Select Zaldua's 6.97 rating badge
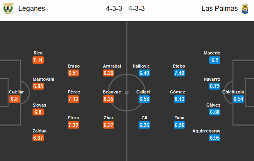 pyautogui.click(x=38, y=138)
